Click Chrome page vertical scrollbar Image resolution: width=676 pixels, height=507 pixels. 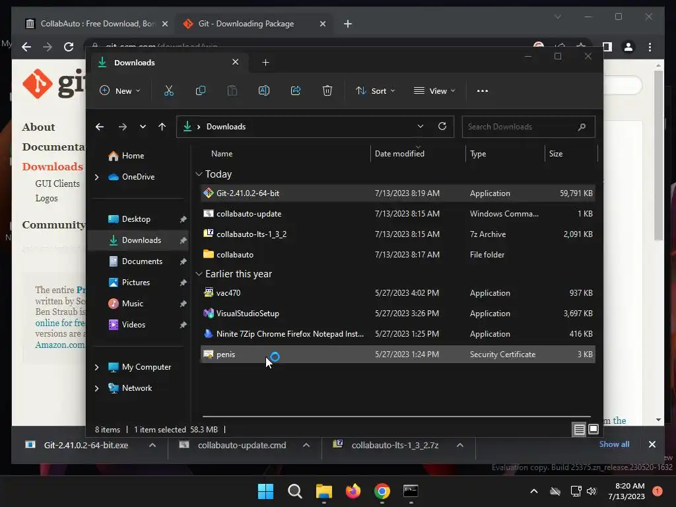[658, 156]
